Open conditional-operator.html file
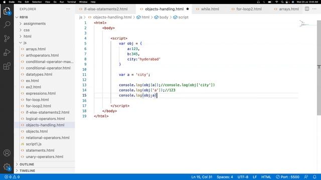This screenshot has width=321, height=180. pos(45,68)
